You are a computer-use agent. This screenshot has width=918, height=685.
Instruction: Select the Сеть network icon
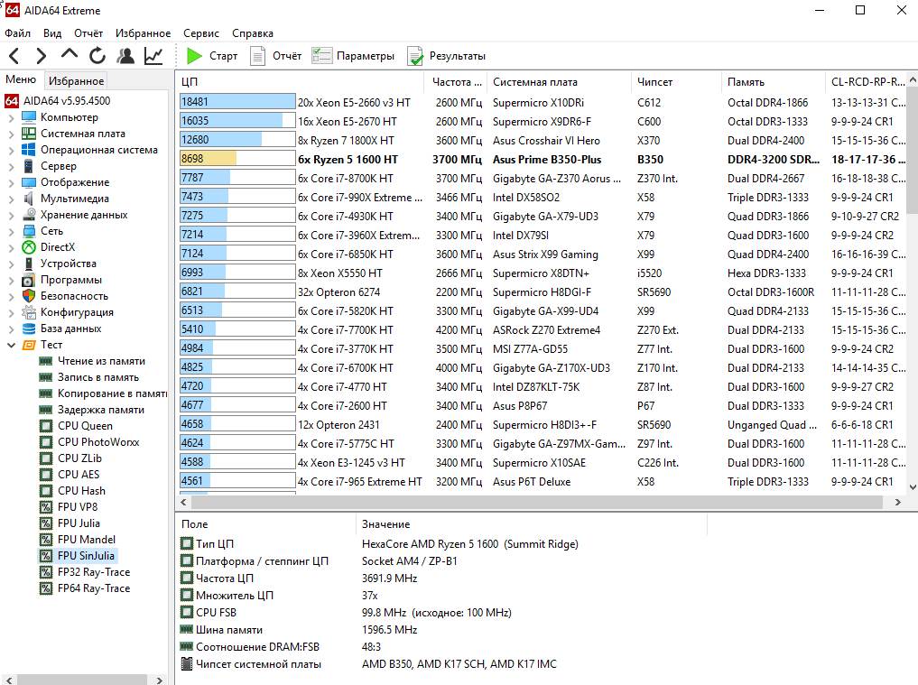(29, 231)
